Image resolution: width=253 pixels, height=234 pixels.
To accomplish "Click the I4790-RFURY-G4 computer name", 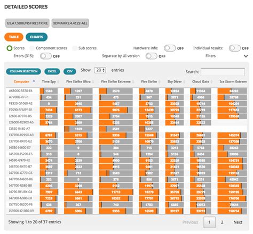I will click(x=21, y=192).
